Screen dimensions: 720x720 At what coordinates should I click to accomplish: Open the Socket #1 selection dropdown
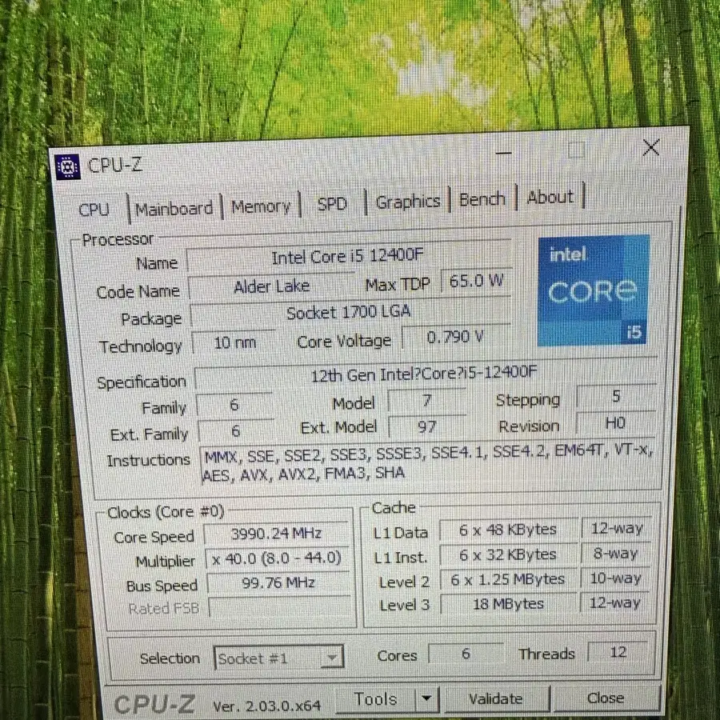(x=278, y=658)
